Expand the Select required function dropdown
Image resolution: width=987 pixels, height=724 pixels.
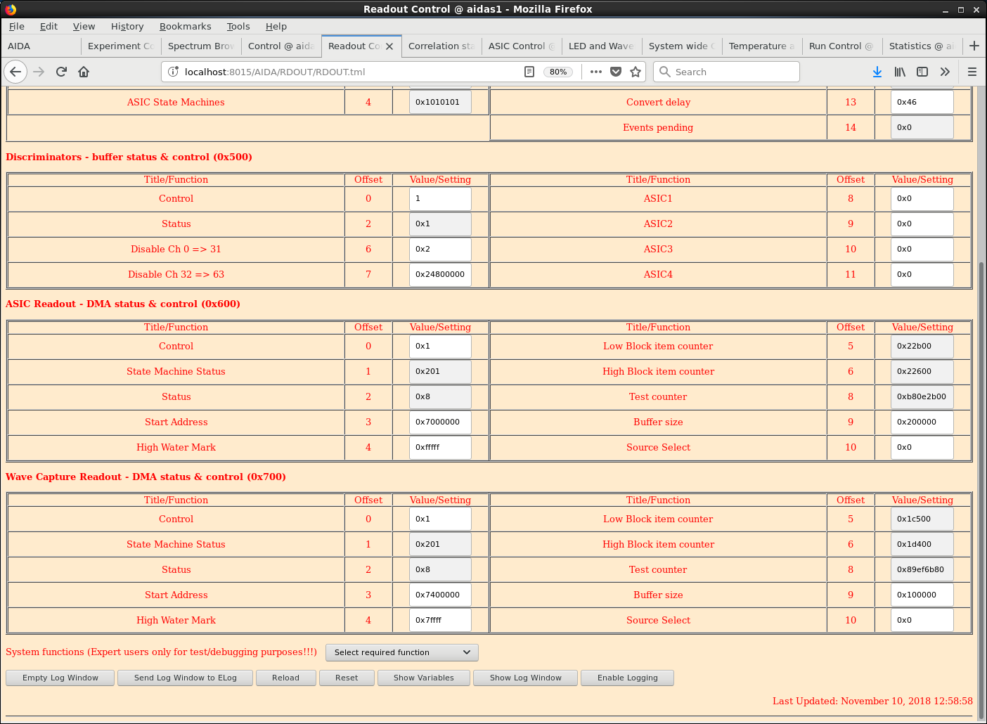[x=401, y=652]
